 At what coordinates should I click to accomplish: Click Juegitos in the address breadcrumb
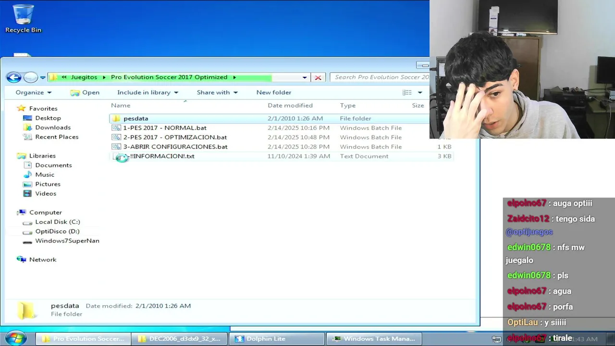(84, 77)
